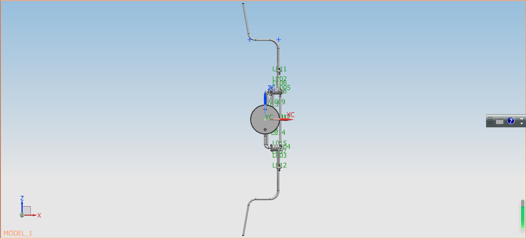Viewport: 526px width, 239px height.
Task: Select the L003 label near lower spring
Action: tap(279, 155)
